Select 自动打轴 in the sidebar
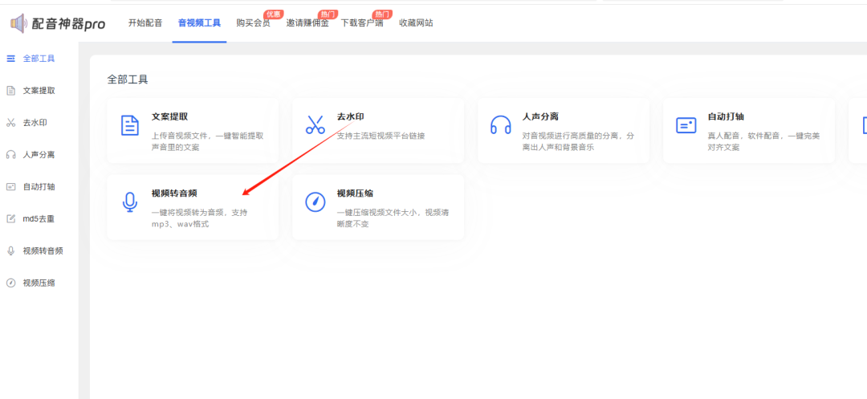This screenshot has height=399, width=867. coord(38,186)
